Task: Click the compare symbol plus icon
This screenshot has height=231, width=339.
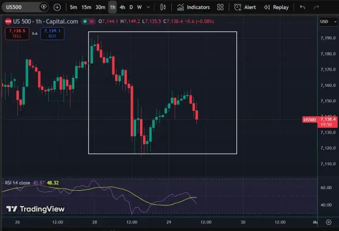Action: point(57,8)
